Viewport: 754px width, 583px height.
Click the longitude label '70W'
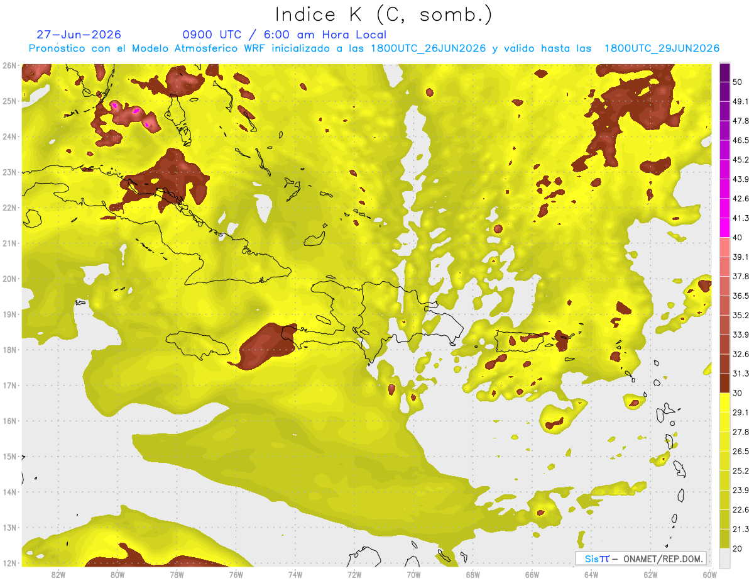[x=413, y=574]
